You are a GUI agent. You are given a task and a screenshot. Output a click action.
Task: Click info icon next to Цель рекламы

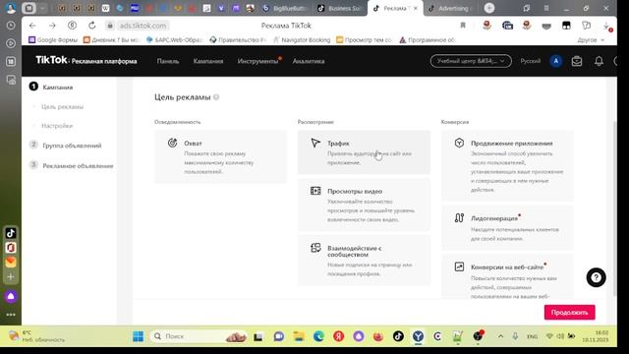216,97
